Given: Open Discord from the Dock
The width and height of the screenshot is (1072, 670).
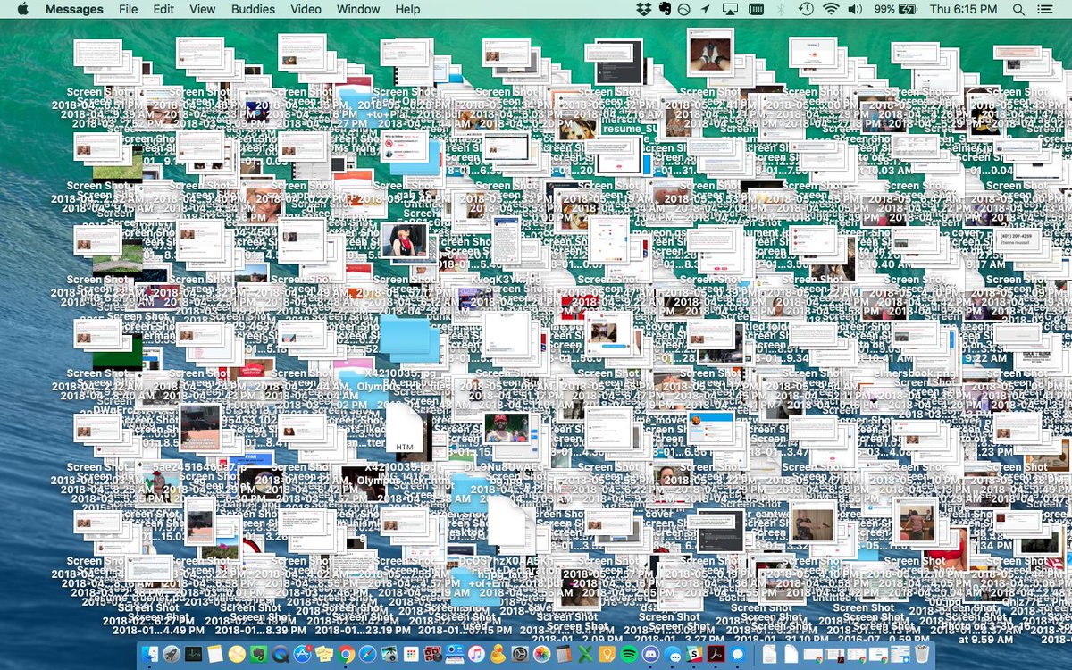Looking at the screenshot, I should click(x=649, y=654).
